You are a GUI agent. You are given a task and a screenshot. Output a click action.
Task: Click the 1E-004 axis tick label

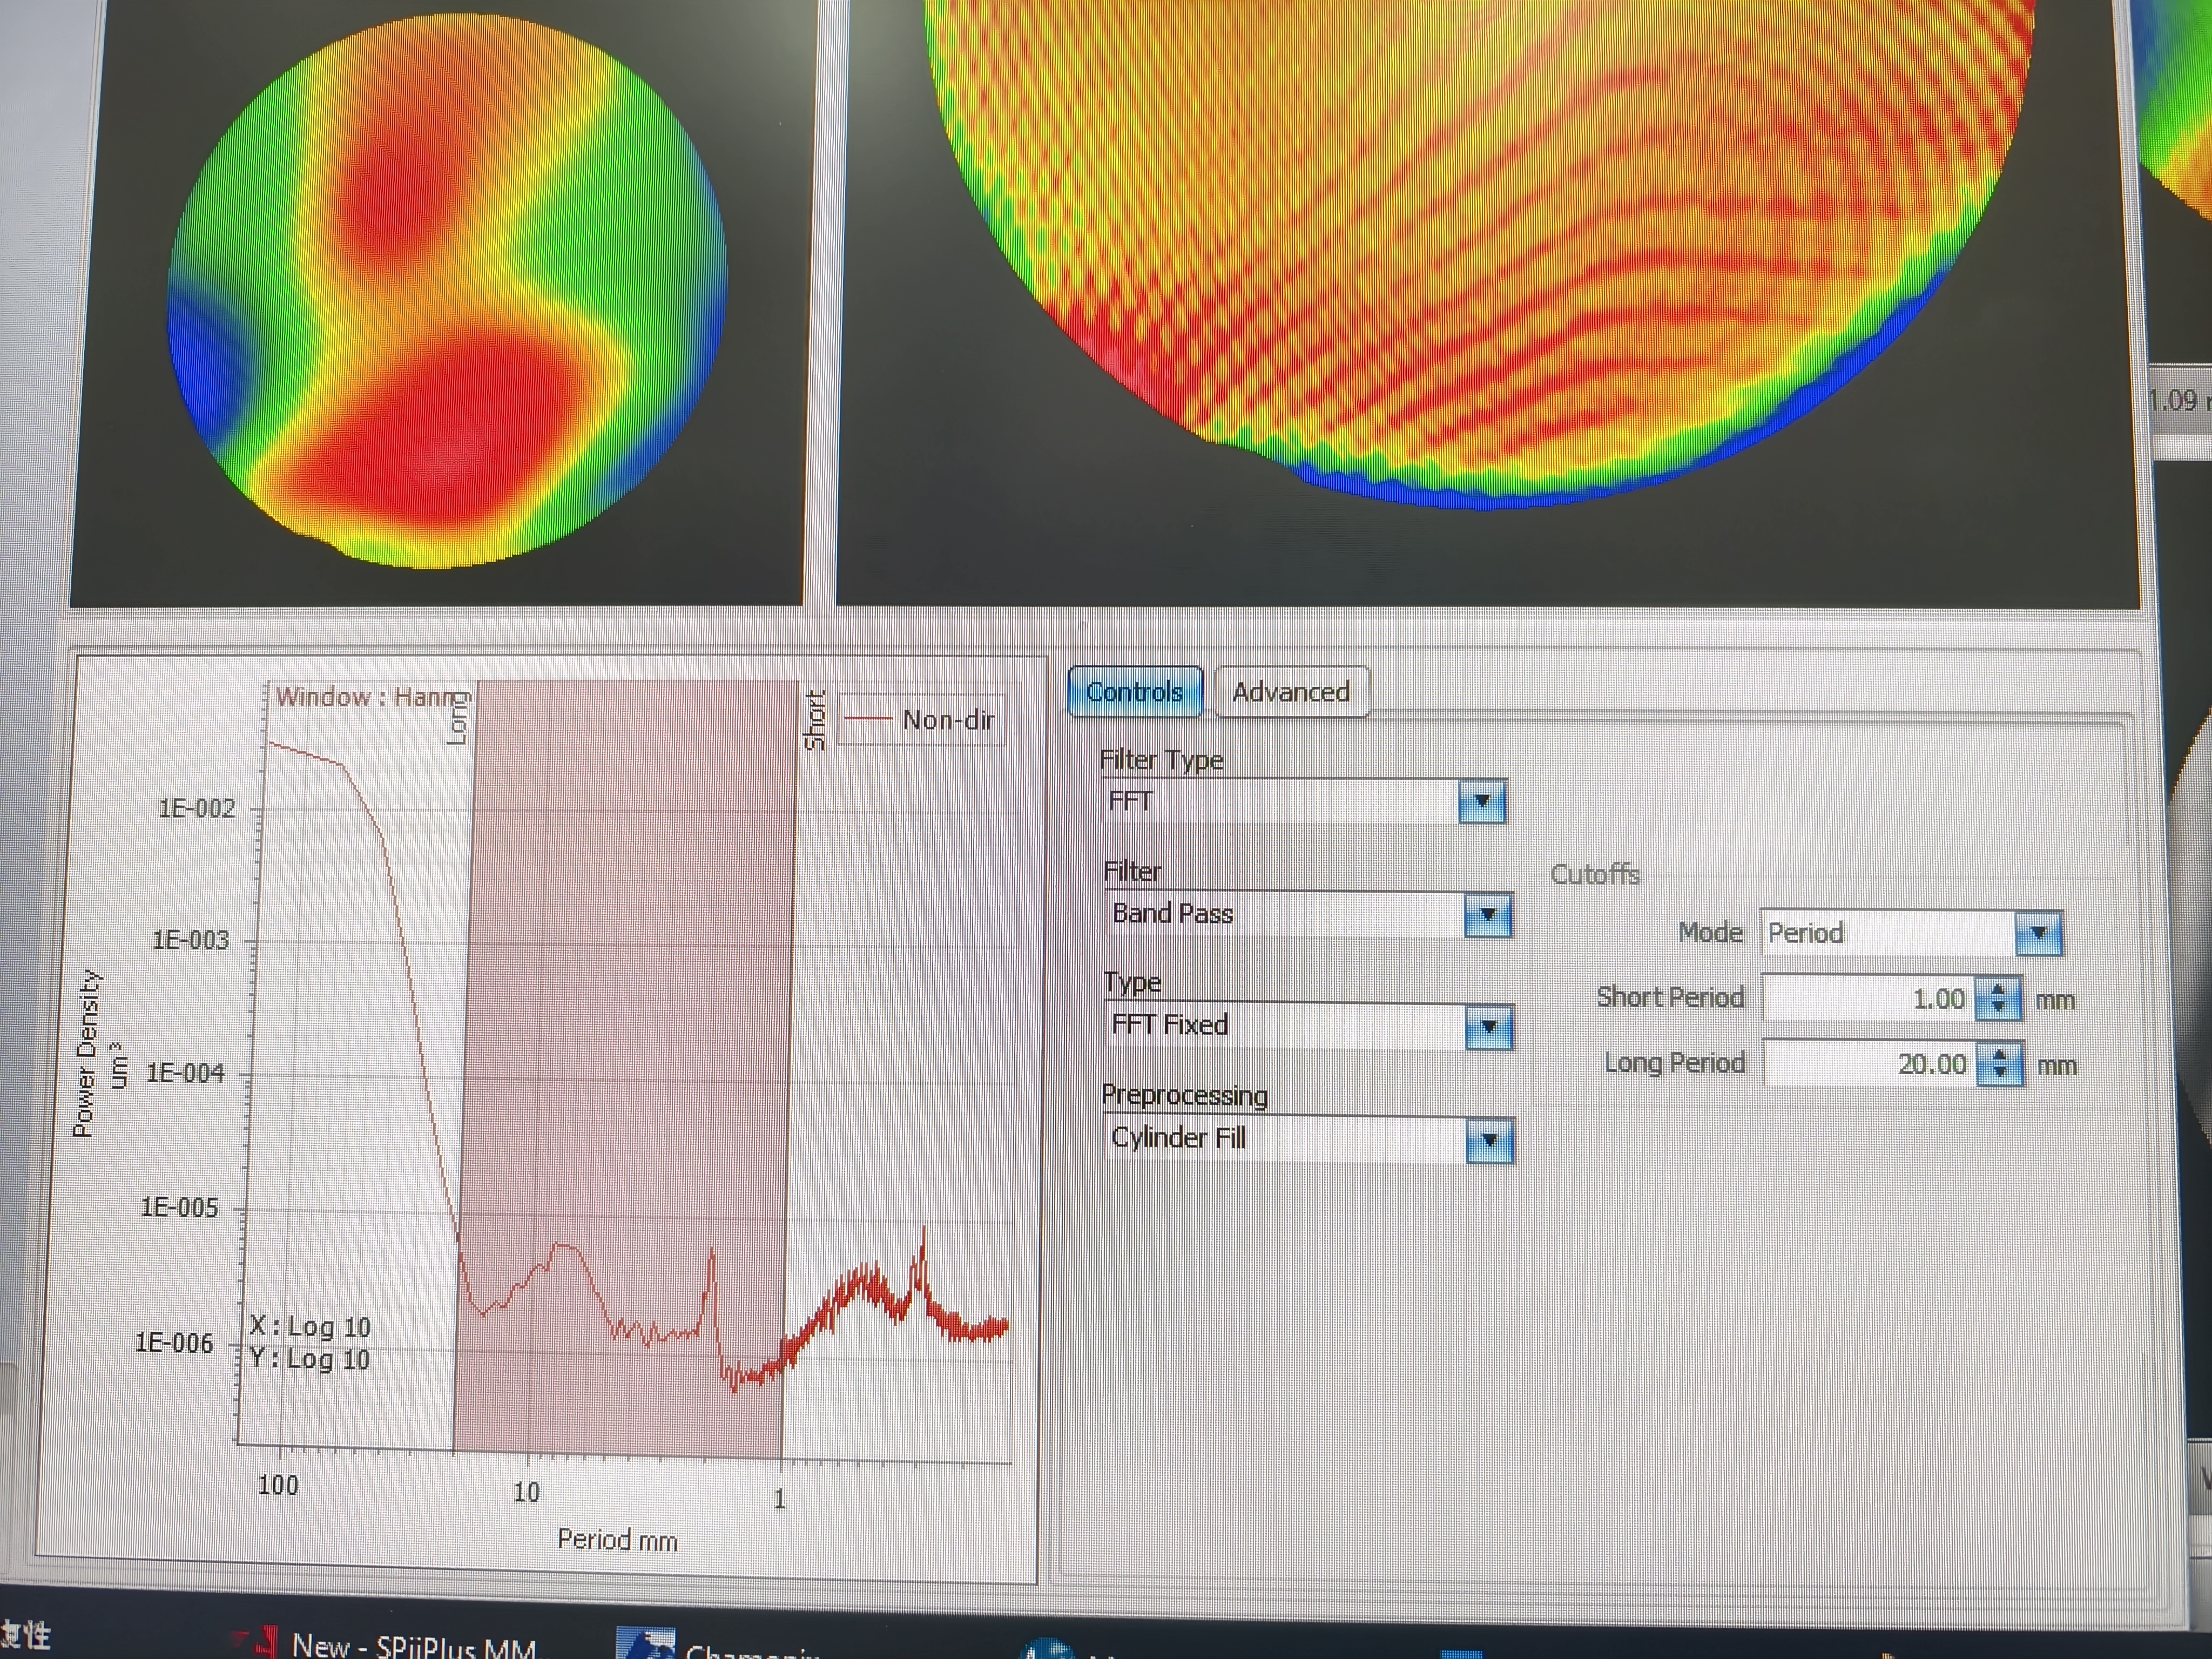(x=186, y=1074)
